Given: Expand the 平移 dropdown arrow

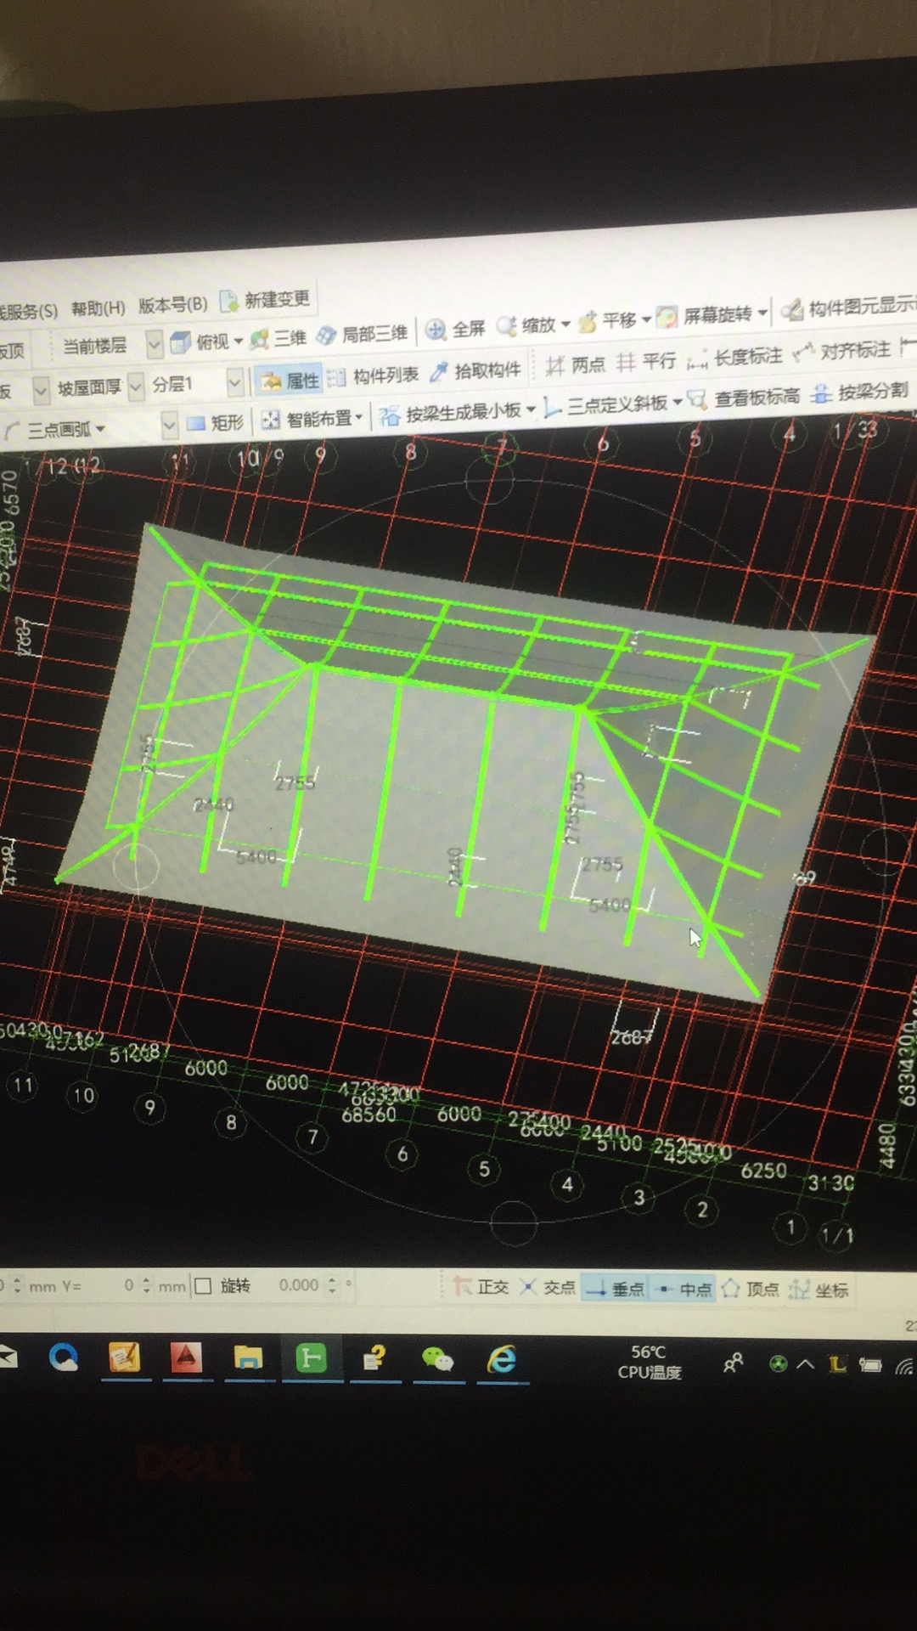Looking at the screenshot, I should (x=646, y=319).
